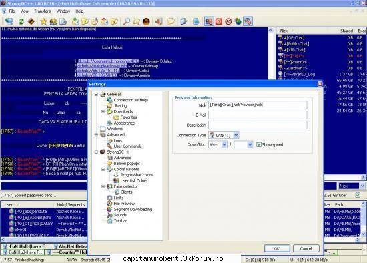Click the Limits icon in settings tree
The height and width of the screenshot is (263, 367).
pos(109,198)
